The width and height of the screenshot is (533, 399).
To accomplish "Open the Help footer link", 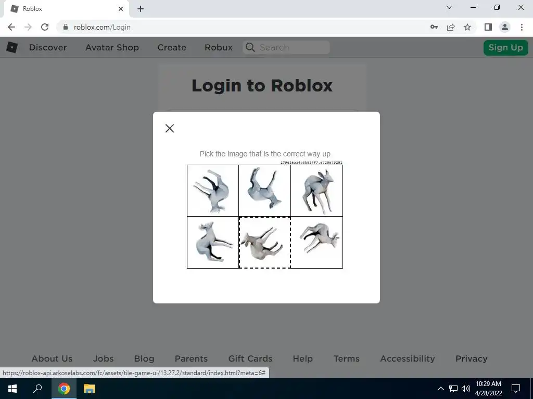I will (x=303, y=358).
